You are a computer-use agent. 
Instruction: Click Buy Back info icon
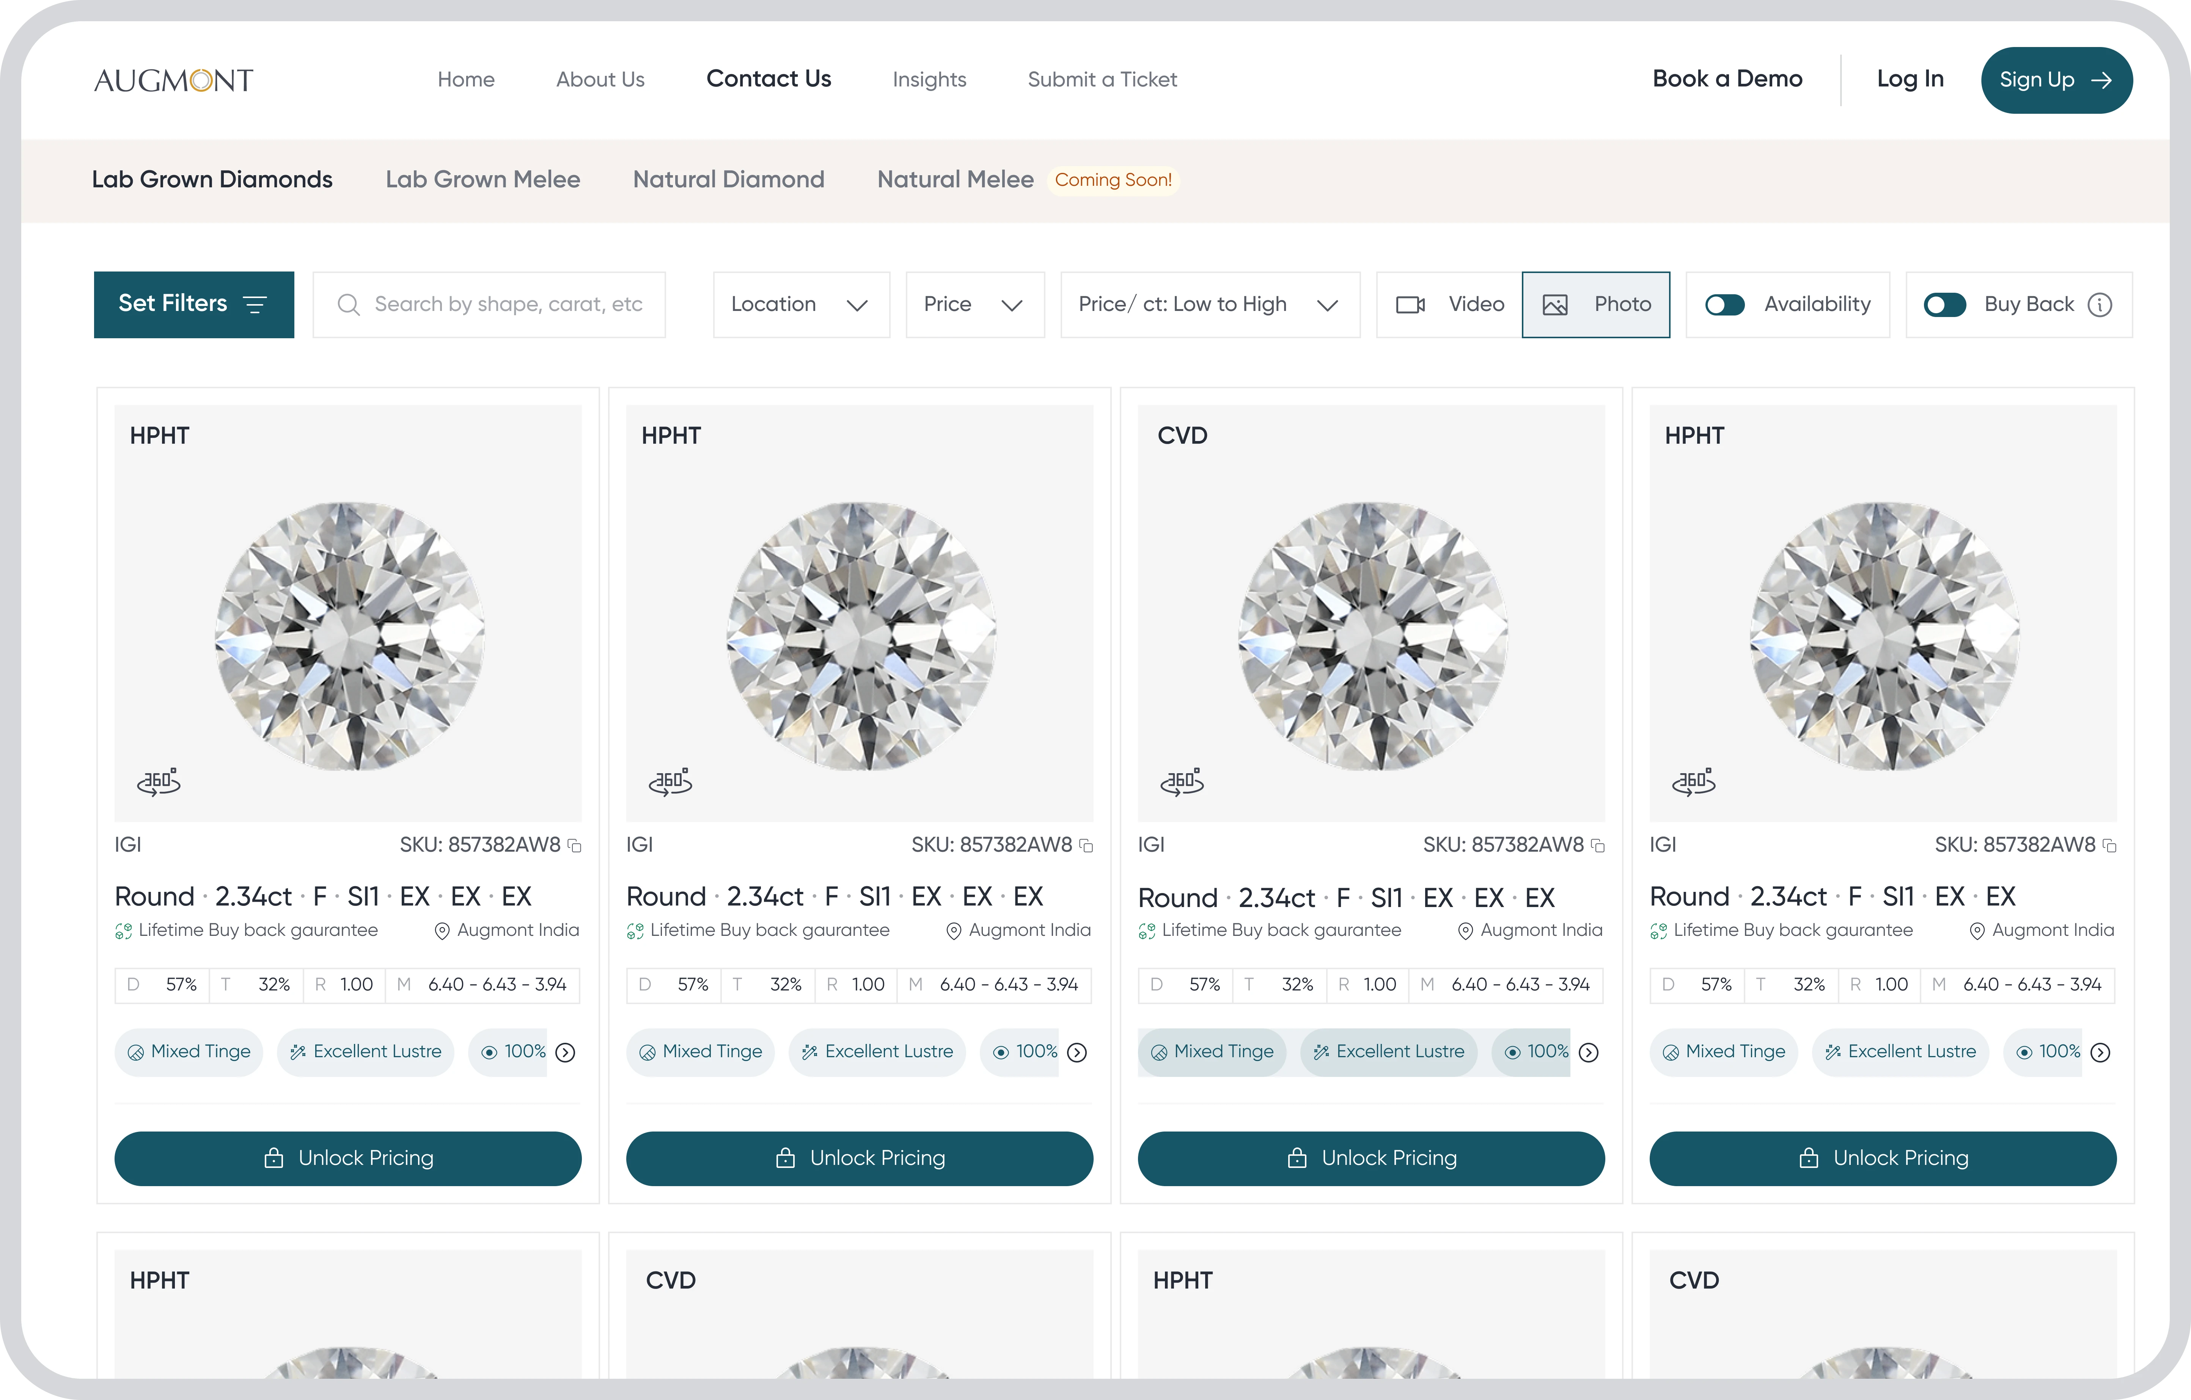(2100, 305)
